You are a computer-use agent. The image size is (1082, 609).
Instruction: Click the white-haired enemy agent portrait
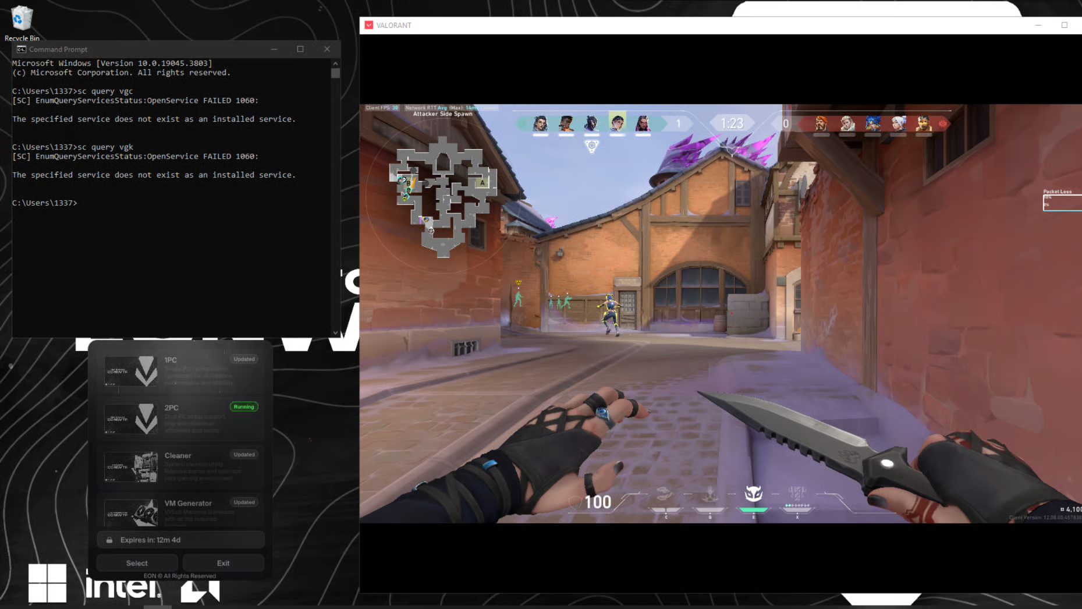click(x=898, y=123)
